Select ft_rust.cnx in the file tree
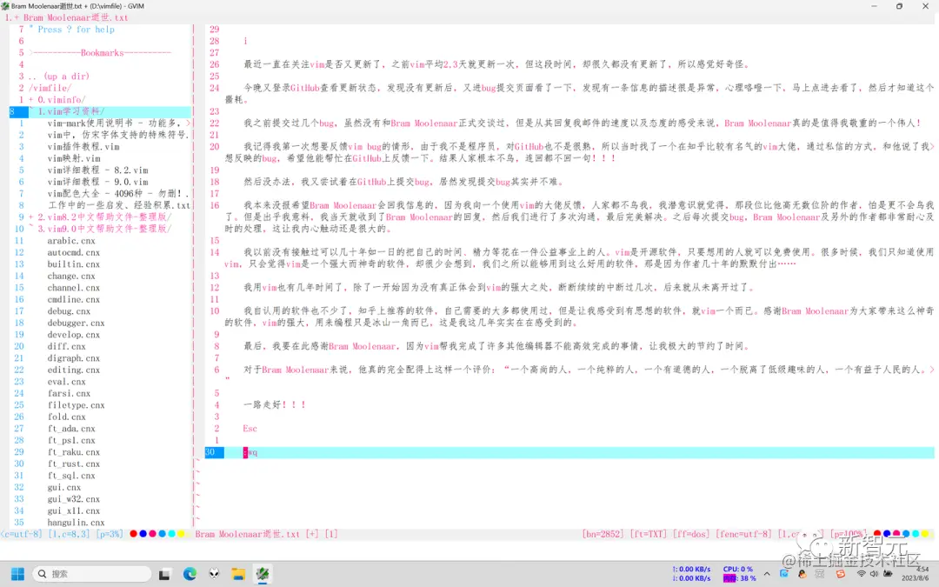 (x=74, y=464)
